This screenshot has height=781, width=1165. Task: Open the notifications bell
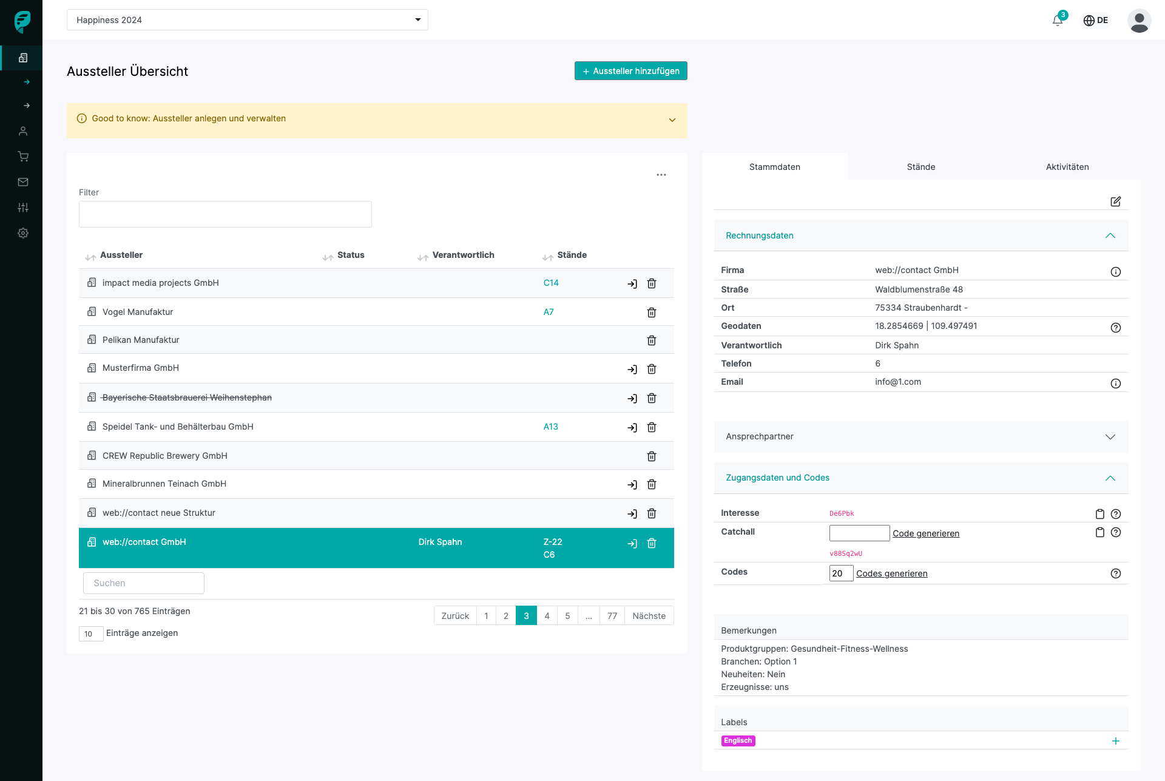point(1058,21)
